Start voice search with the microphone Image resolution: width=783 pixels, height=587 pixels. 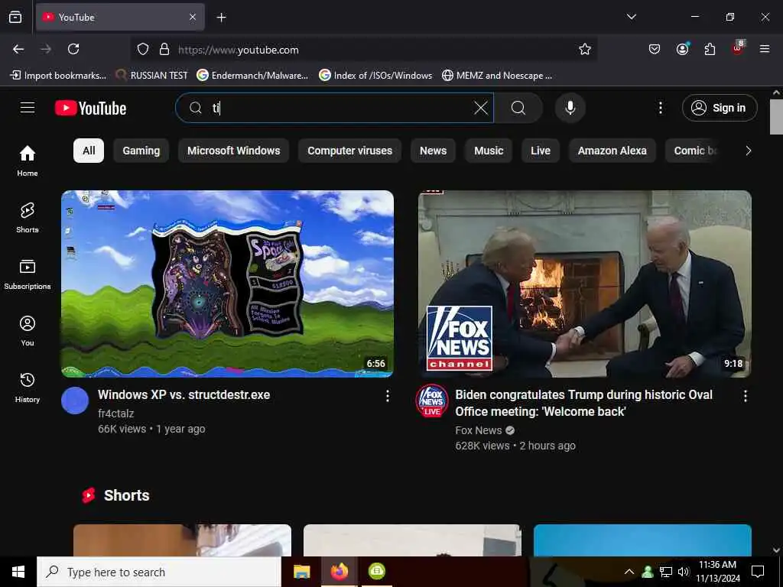tap(570, 108)
